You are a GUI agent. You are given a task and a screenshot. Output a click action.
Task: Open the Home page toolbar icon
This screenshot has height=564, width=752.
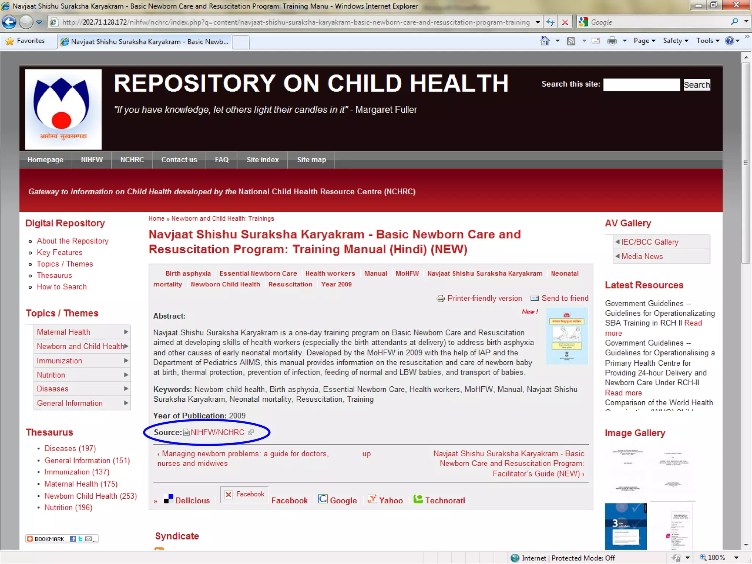click(x=545, y=41)
